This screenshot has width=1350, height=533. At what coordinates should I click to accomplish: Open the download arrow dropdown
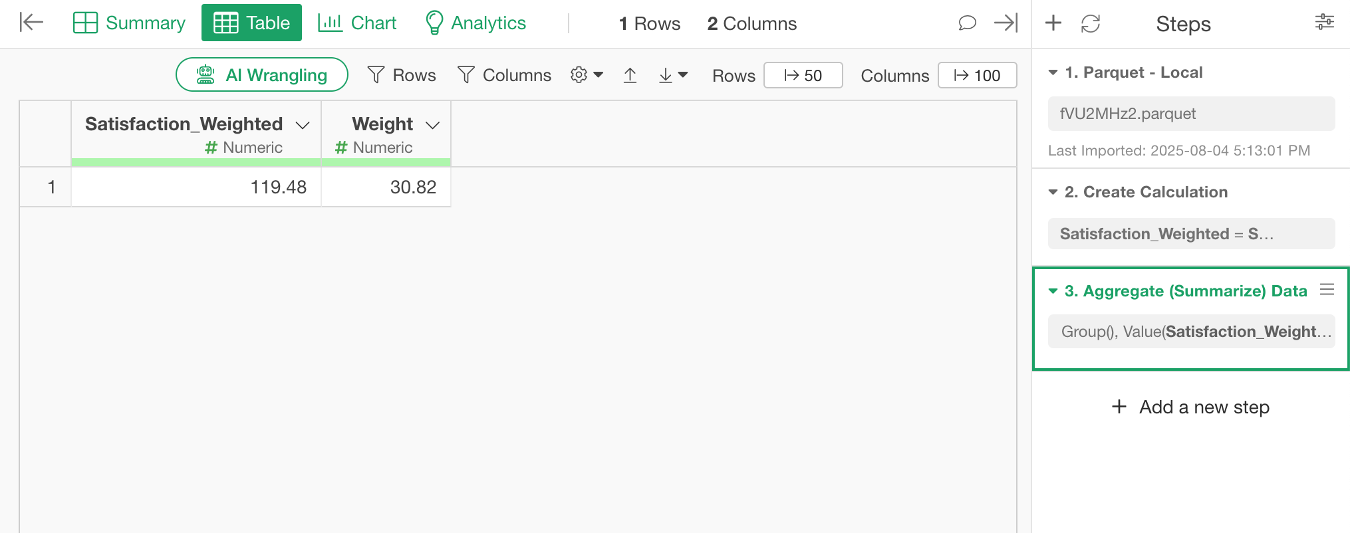[673, 75]
